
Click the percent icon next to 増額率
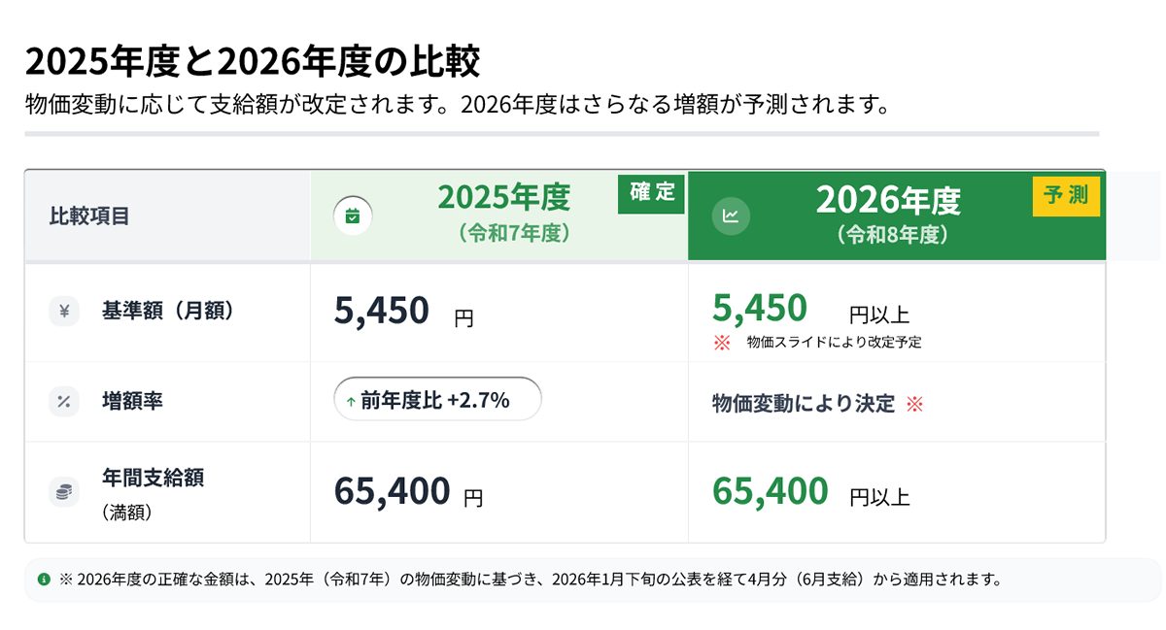click(64, 401)
